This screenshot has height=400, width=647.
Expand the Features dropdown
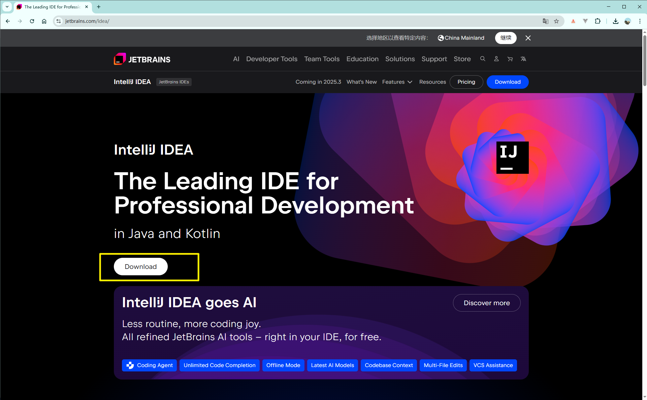[397, 82]
